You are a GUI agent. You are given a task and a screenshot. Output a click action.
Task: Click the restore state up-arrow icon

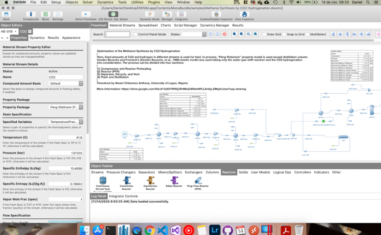[x=210, y=35]
